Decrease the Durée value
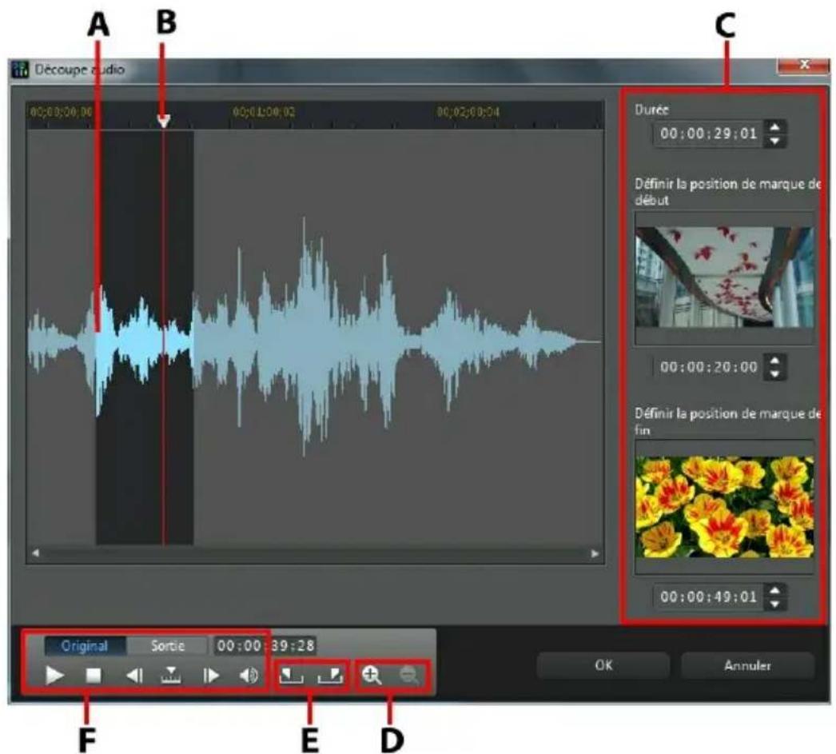 tap(775, 141)
